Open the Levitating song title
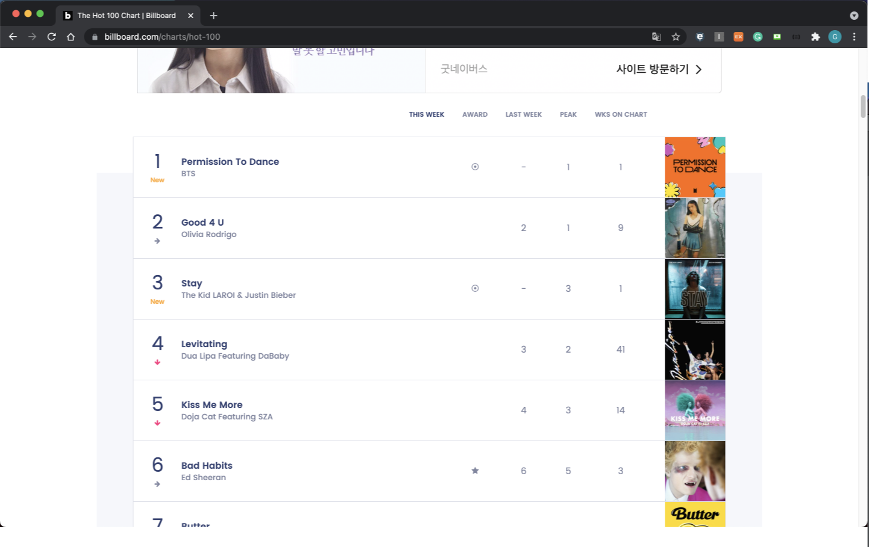869x547 pixels. pos(204,344)
